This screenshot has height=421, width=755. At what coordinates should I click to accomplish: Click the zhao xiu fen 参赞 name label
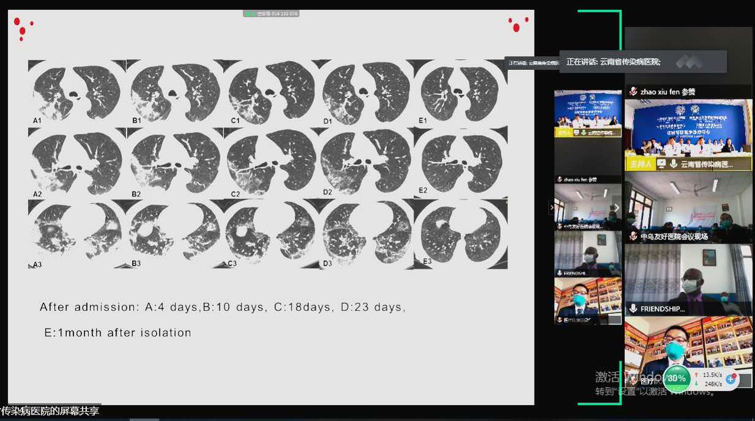pos(667,92)
